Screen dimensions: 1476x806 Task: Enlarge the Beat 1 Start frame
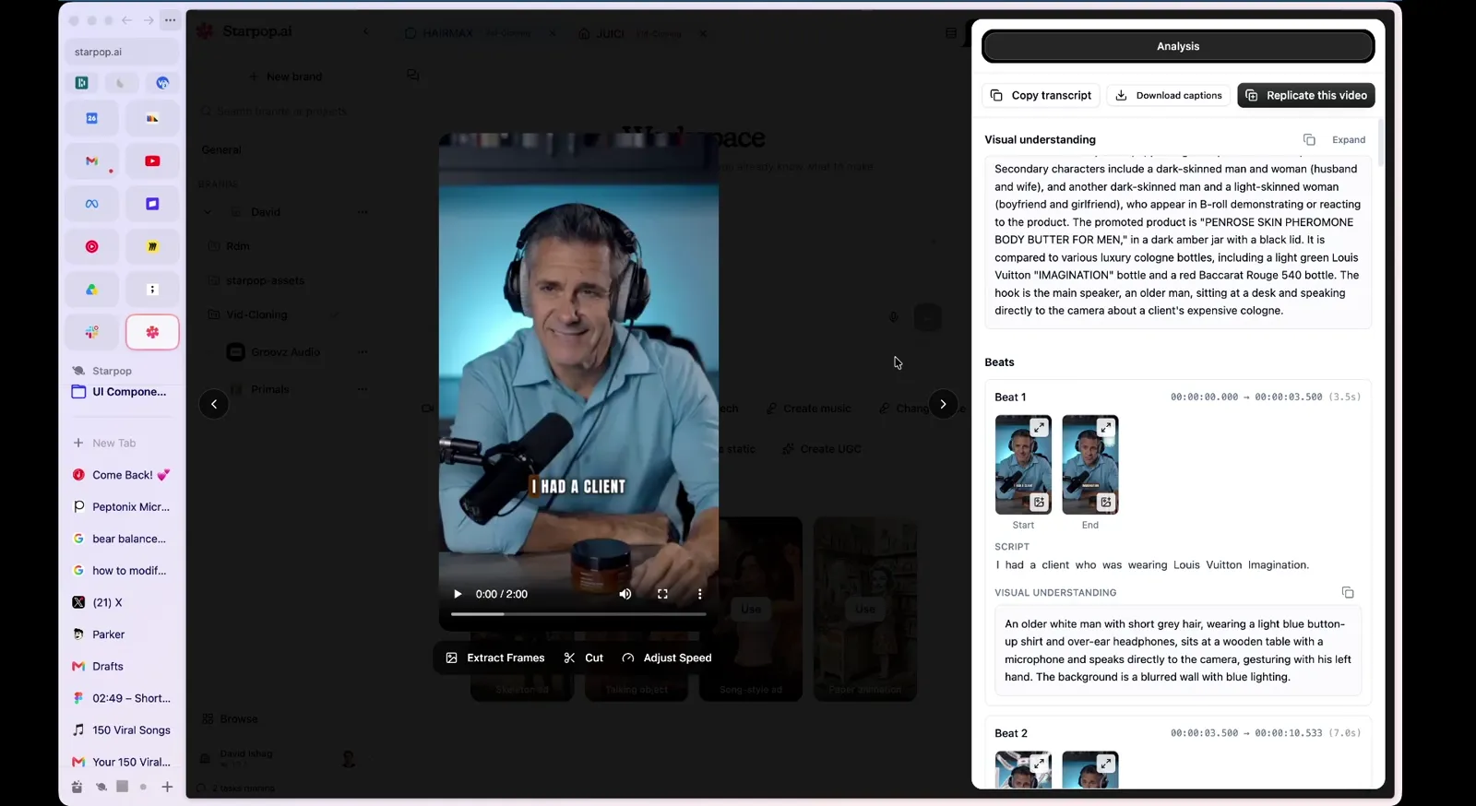click(1039, 427)
